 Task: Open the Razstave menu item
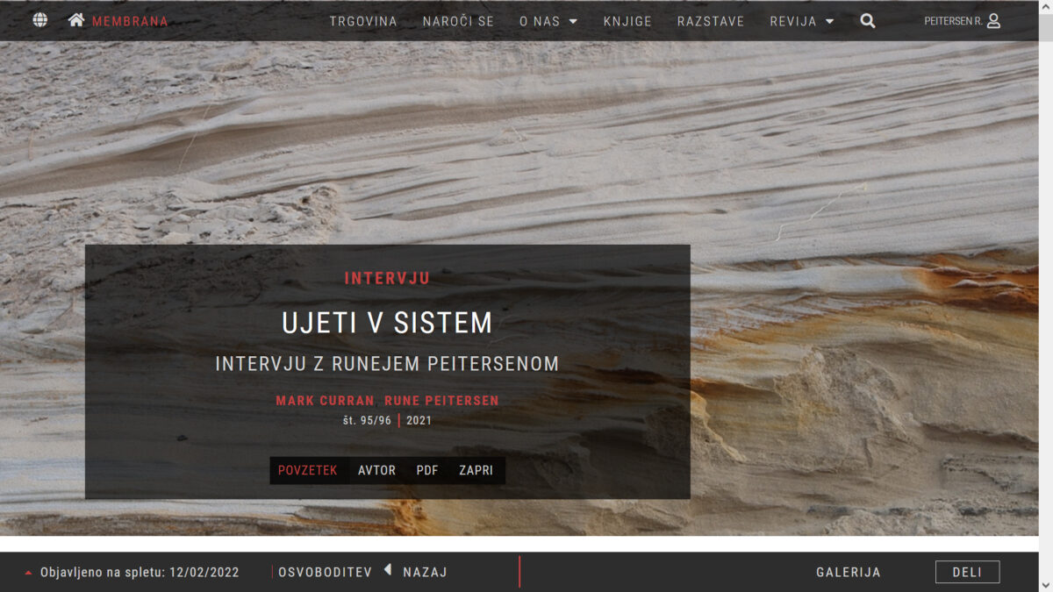click(x=711, y=21)
